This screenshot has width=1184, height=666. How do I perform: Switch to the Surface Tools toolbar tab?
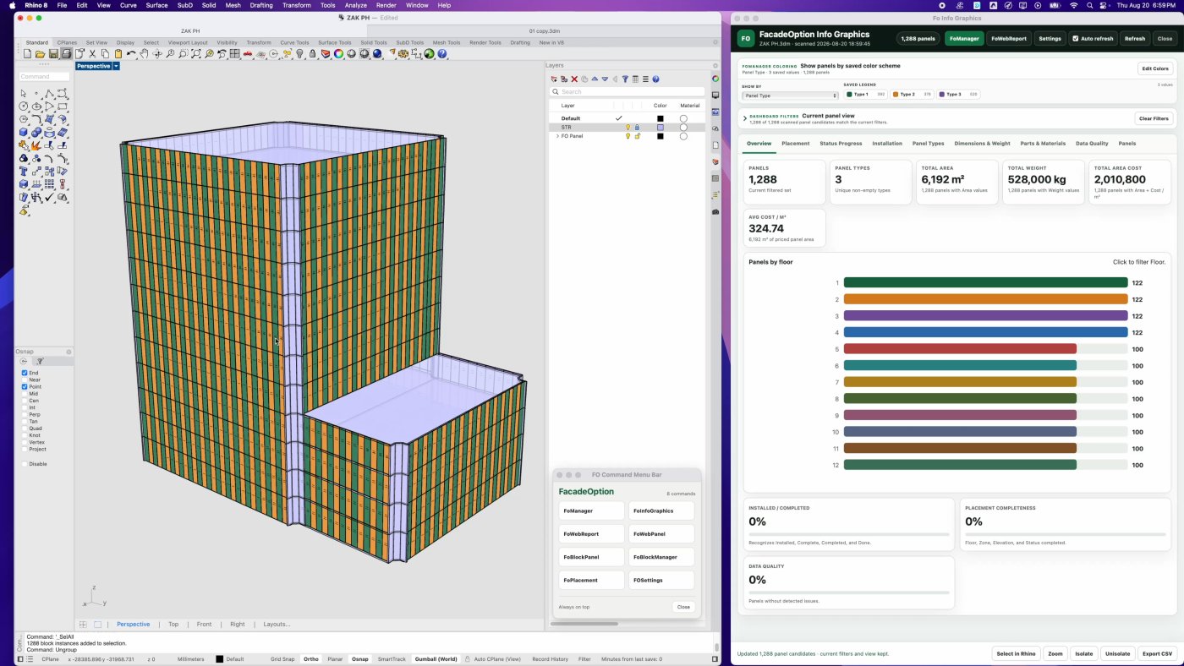[x=334, y=42]
